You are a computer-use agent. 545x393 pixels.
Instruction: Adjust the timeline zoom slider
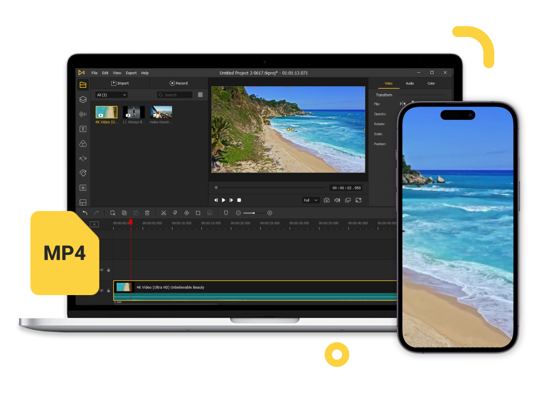254,213
